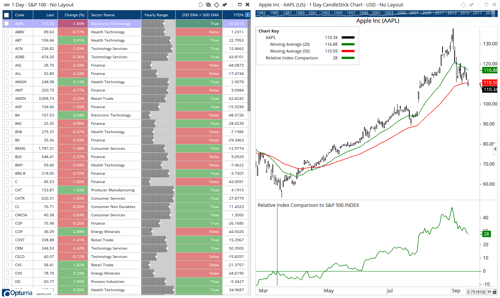500x298 pixels.
Task: Select the AAPL code cell
Action: tap(22, 23)
